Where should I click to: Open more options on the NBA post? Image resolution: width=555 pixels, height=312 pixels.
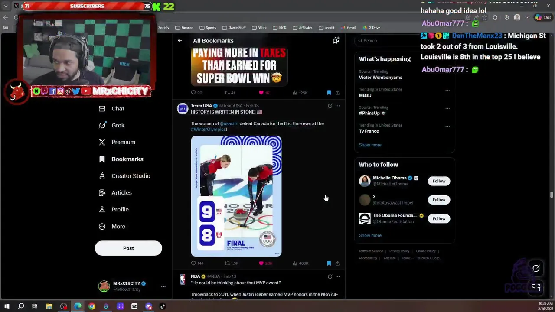tap(338, 276)
